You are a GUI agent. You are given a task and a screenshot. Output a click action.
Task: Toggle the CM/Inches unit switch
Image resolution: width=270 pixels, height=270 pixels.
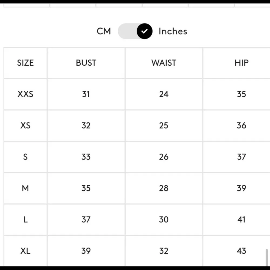135,31
